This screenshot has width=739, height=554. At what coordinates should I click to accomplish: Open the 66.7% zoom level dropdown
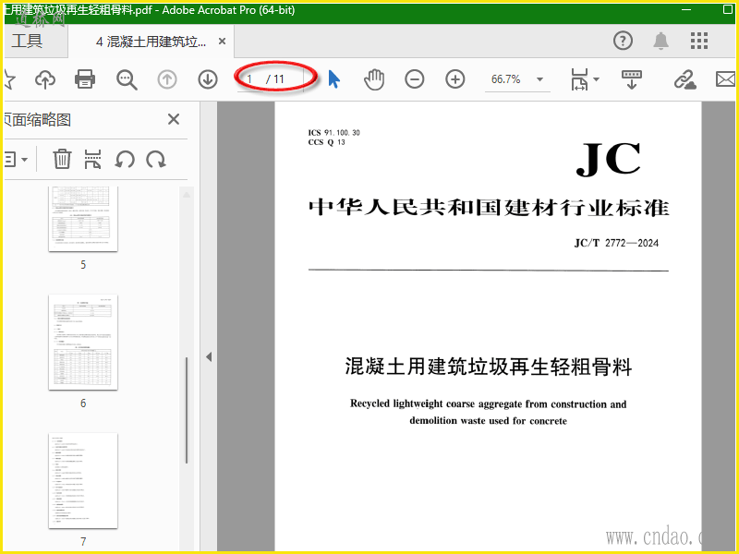click(x=539, y=79)
